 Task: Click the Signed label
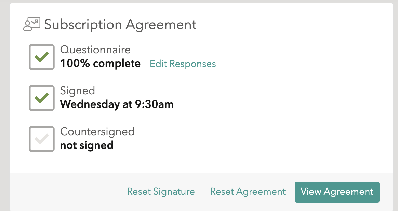pyautogui.click(x=78, y=91)
